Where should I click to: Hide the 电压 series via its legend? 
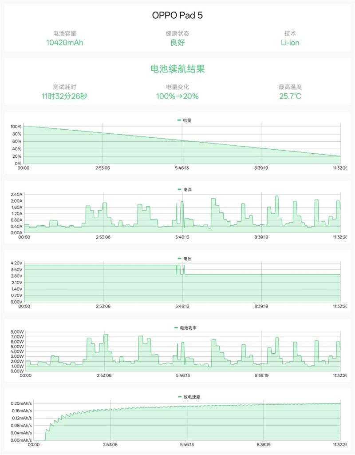pyautogui.click(x=184, y=258)
